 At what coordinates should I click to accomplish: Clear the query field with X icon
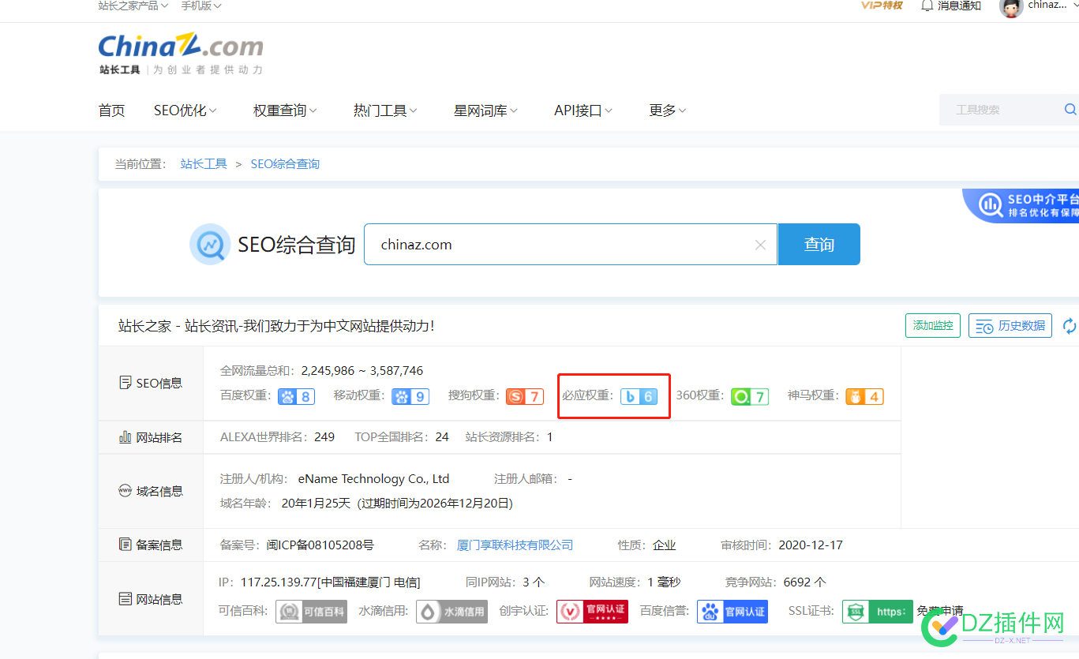[x=760, y=245]
